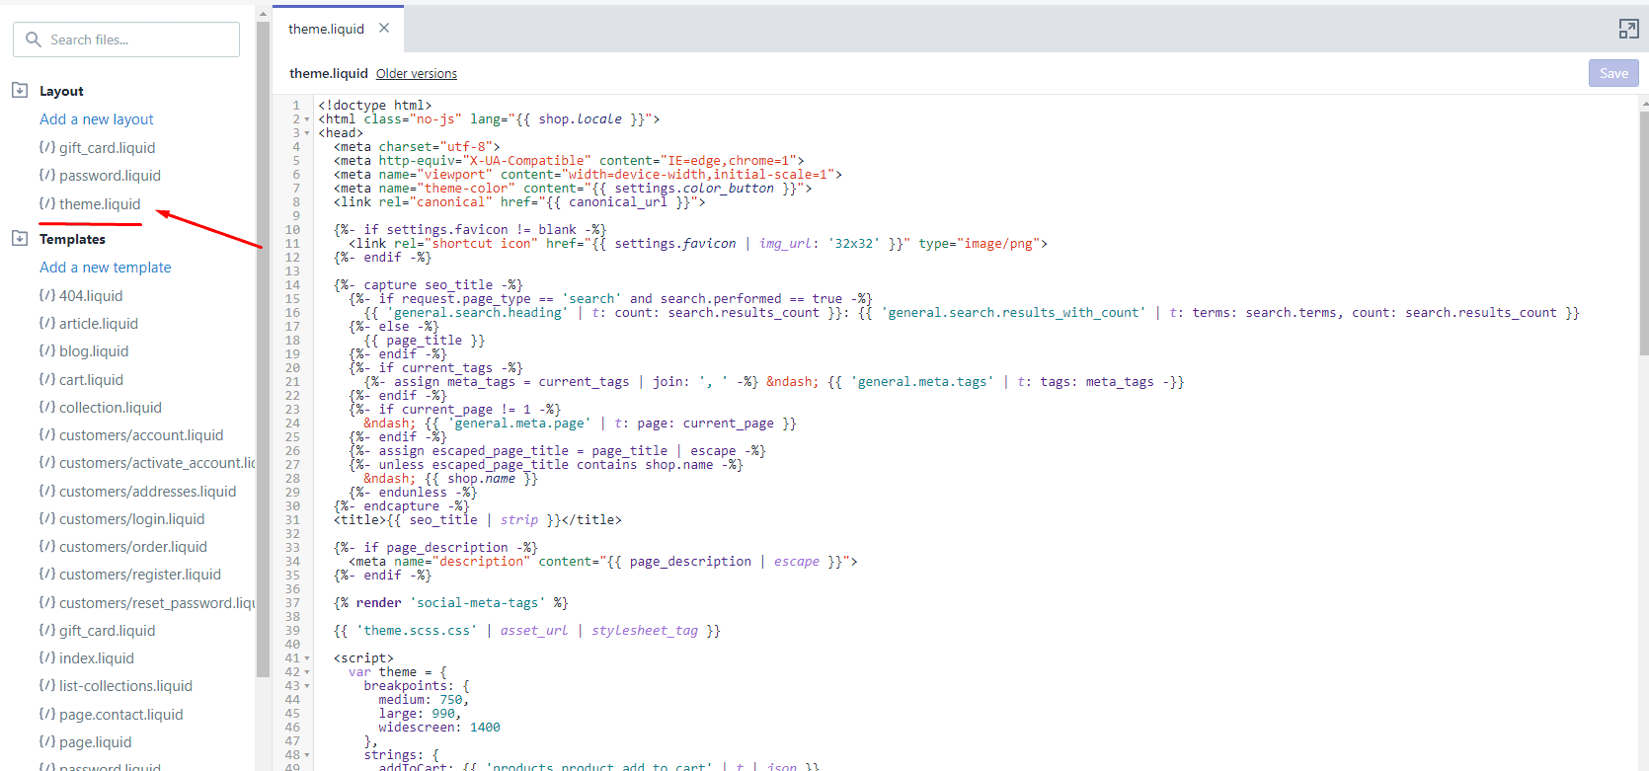Open Older versions link
Image resolution: width=1649 pixels, height=771 pixels.
pos(416,74)
